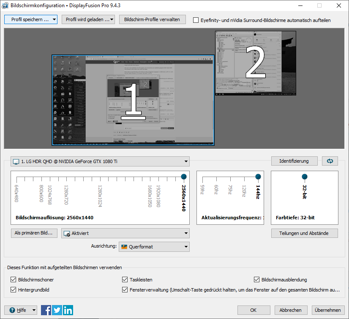349x319 pixels.
Task: Uncheck the Taskleisten checkbox
Action: pyautogui.click(x=125, y=280)
